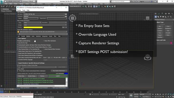Open the Presets menu in SMTD
The width and height of the screenshot is (174, 98).
(19, 10)
